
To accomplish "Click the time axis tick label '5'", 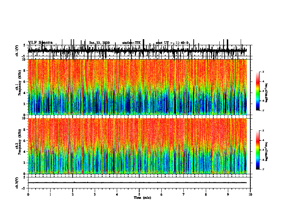I will click(x=139, y=194).
